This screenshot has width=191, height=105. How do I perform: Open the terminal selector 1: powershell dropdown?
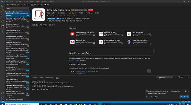click(x=165, y=77)
